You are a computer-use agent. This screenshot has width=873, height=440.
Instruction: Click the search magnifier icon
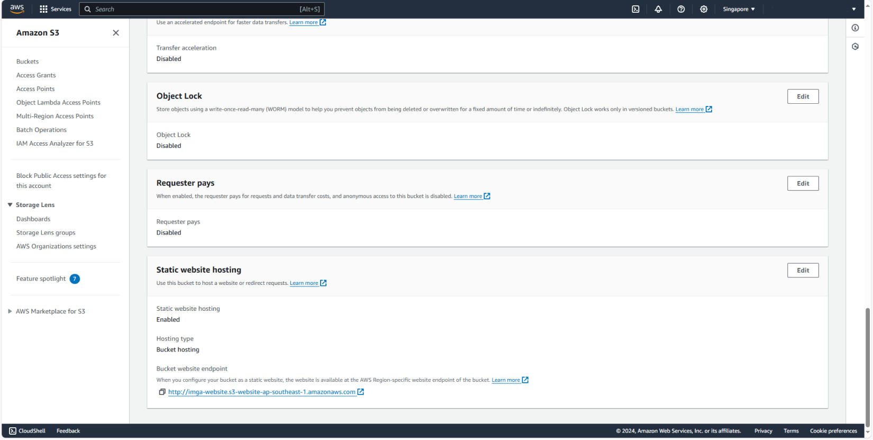click(x=88, y=9)
